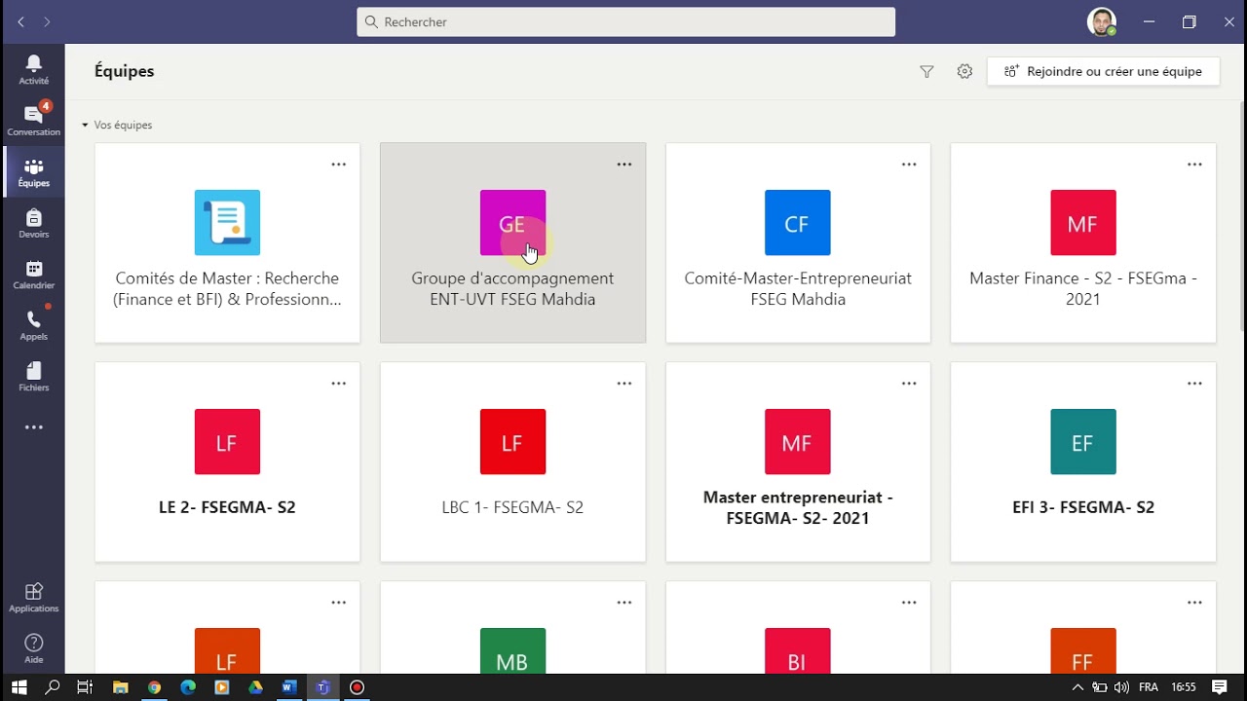Open the Calendrier view

click(33, 274)
